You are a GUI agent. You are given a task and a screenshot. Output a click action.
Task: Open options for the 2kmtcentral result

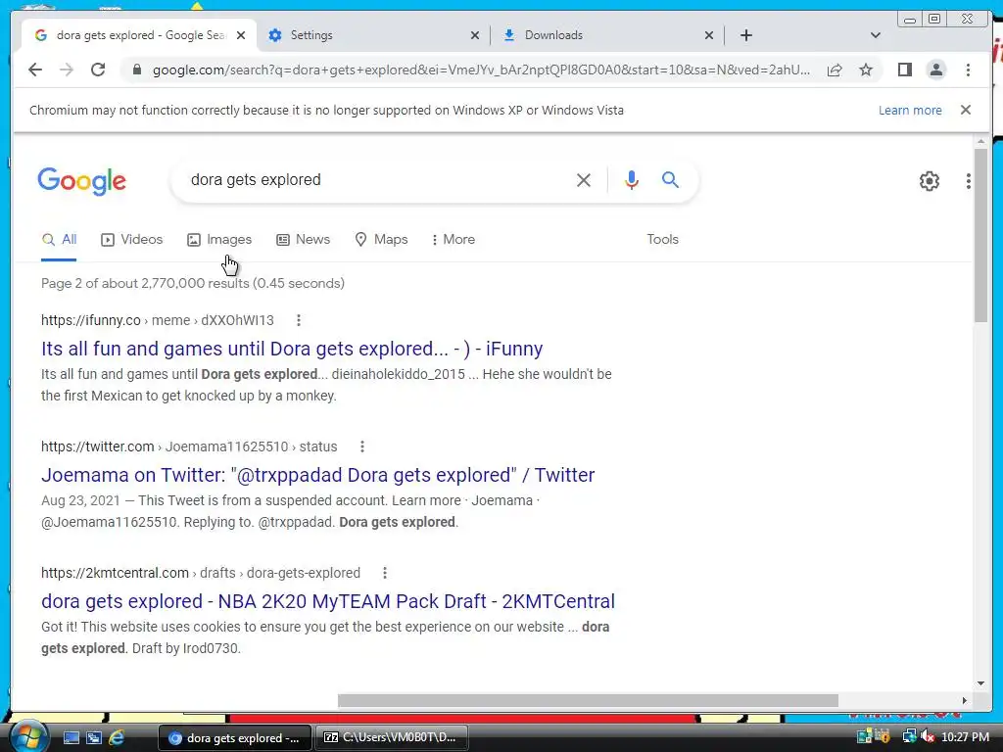coord(384,573)
